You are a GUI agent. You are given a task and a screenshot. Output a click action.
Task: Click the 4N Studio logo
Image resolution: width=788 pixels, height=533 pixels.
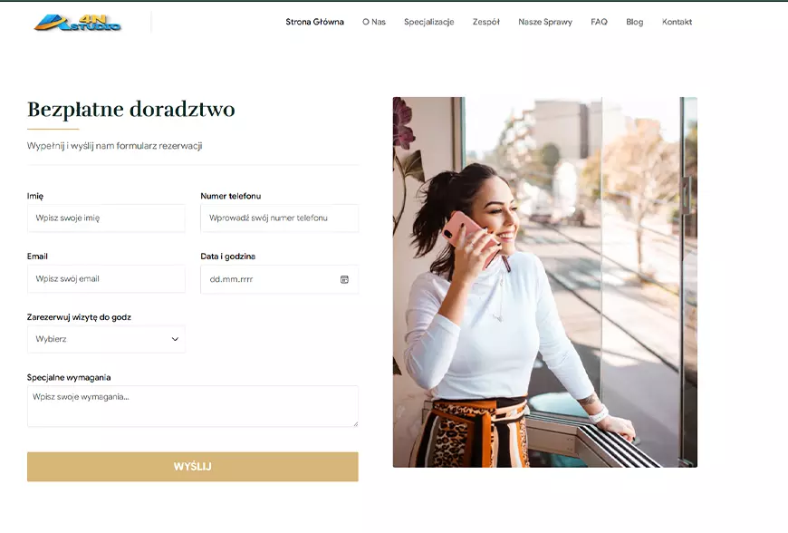77,23
